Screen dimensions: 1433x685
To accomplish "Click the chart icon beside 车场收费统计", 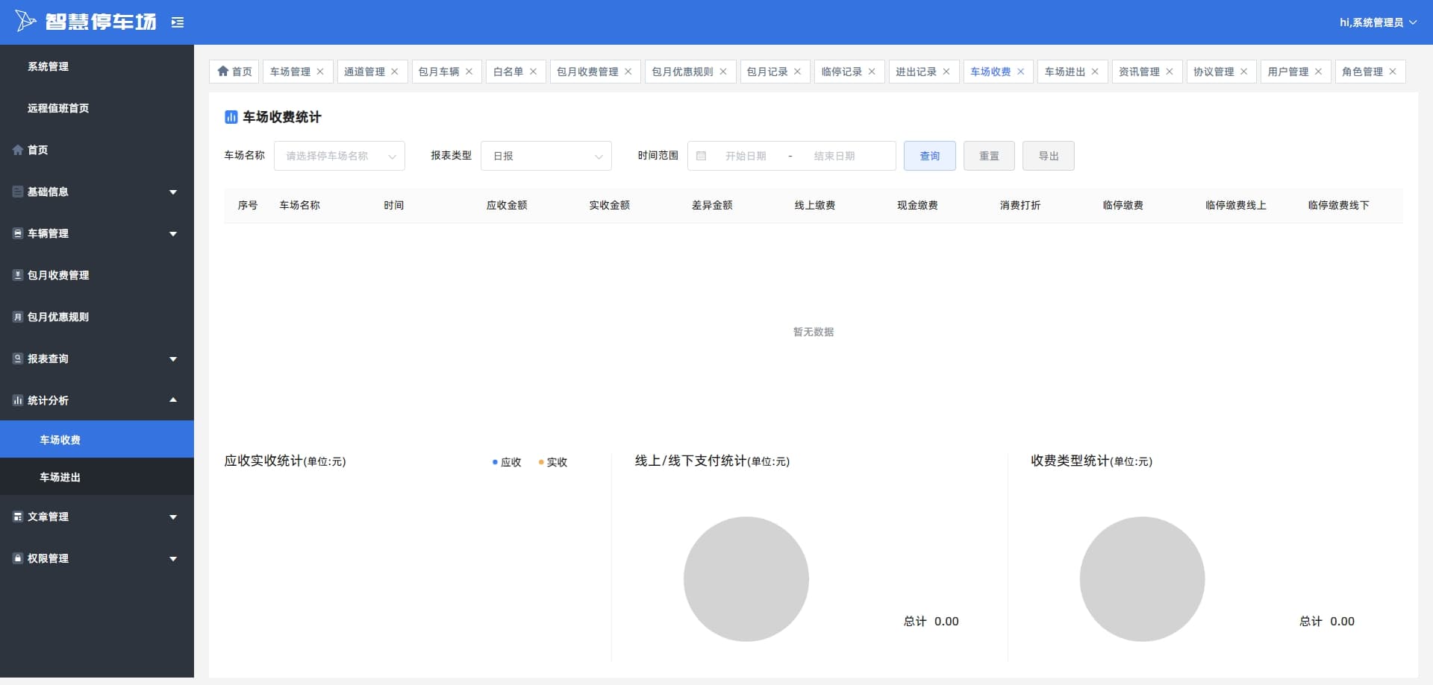I will (x=231, y=117).
